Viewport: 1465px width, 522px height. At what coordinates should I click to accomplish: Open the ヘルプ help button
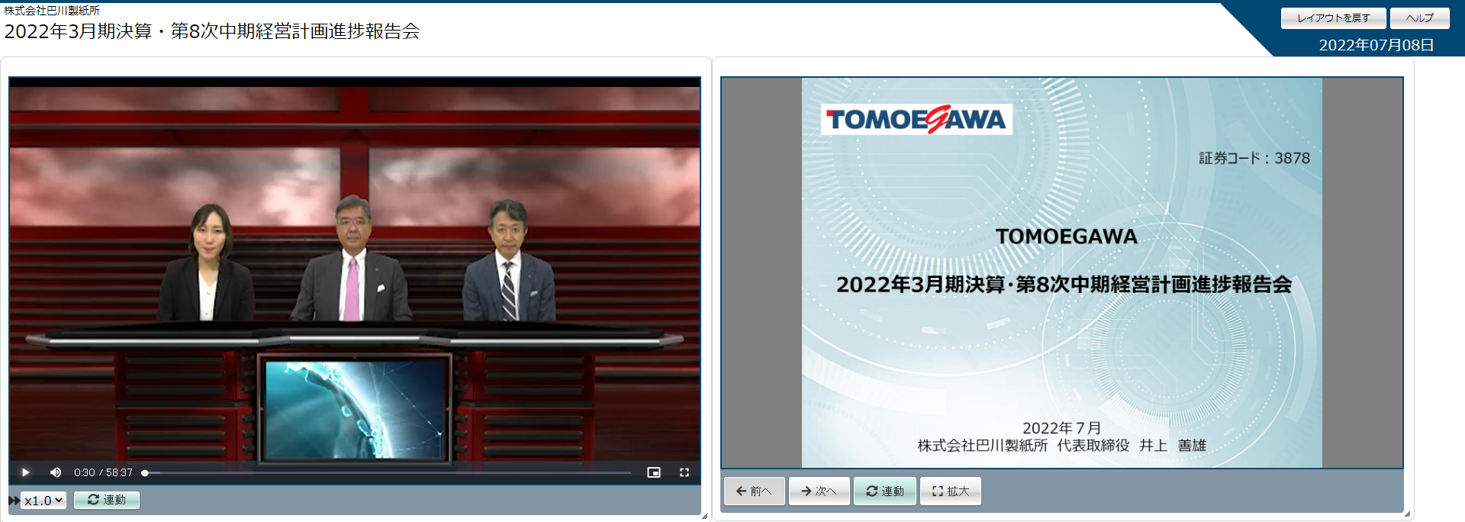(1420, 18)
